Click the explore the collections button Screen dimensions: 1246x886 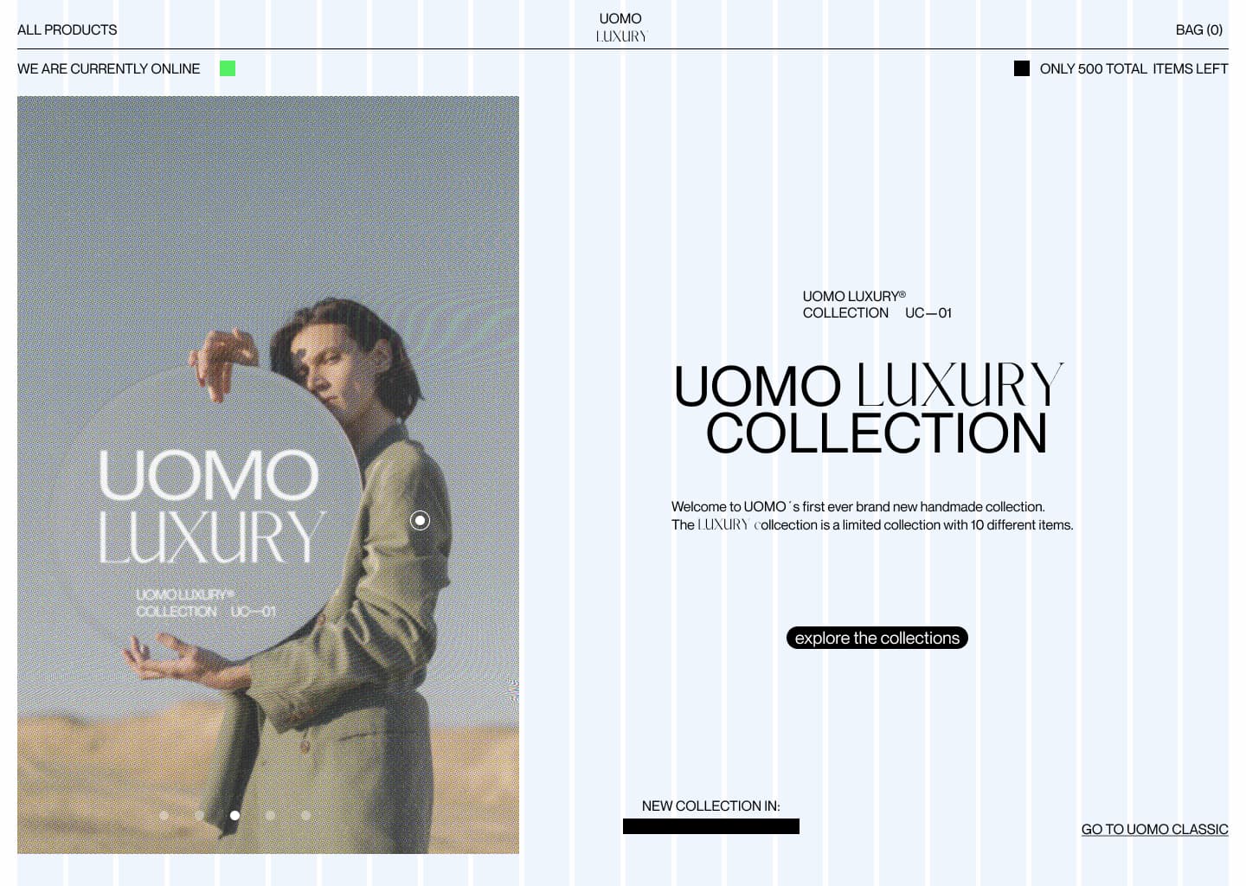tap(877, 638)
